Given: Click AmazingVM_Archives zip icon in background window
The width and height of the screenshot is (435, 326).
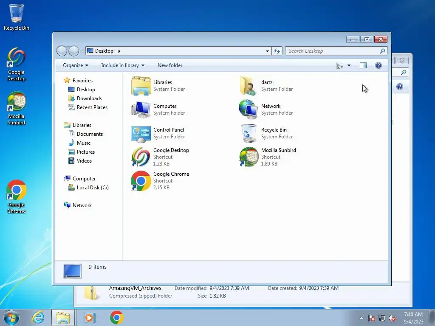Looking at the screenshot, I should click(x=92, y=293).
